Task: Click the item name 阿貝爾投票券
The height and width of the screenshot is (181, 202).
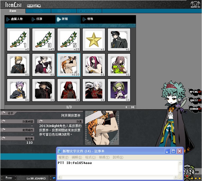Action: 71,115
